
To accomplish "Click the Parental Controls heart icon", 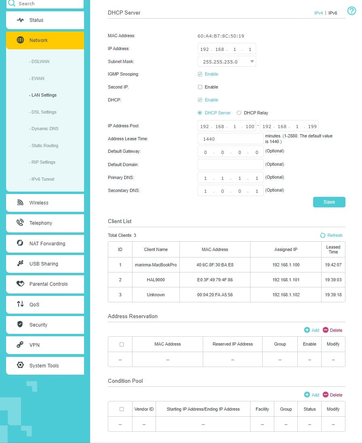I will click(20, 284).
